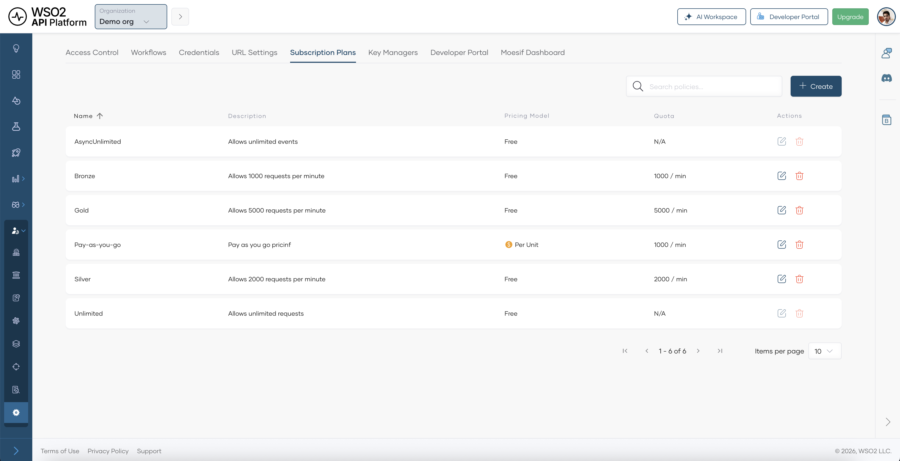
Task: Click the columns institution icon in sidebar
Action: coord(16,275)
